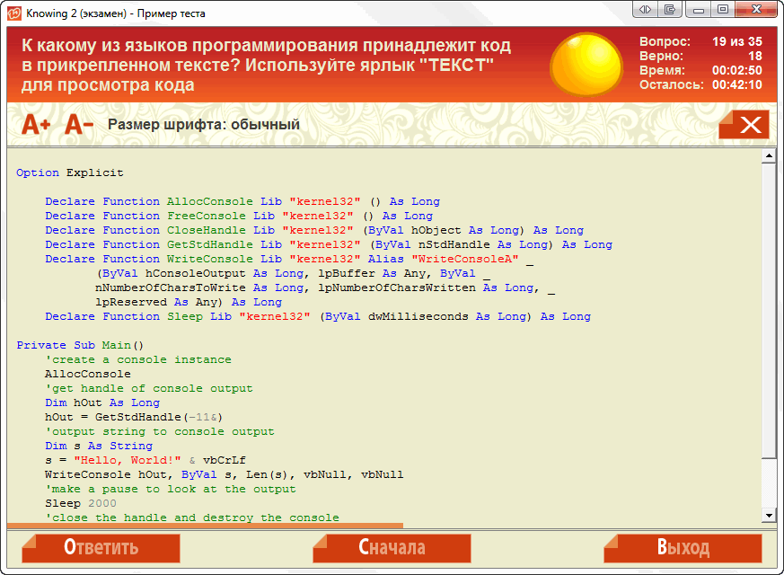Click comment 'create a console instance'
The image size is (784, 575).
coord(138,360)
